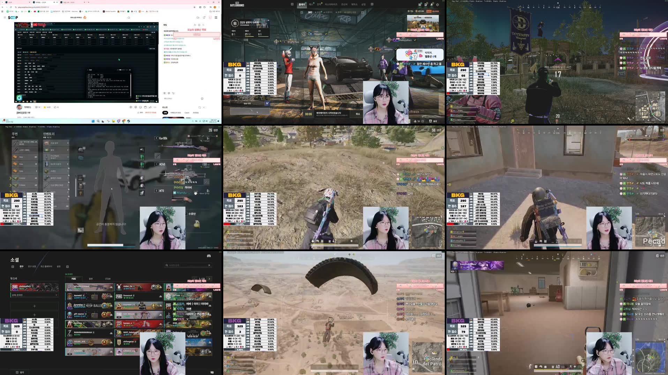The height and width of the screenshot is (375, 668).
Task: Switch to the STEAM friends tab
Action: (108, 279)
